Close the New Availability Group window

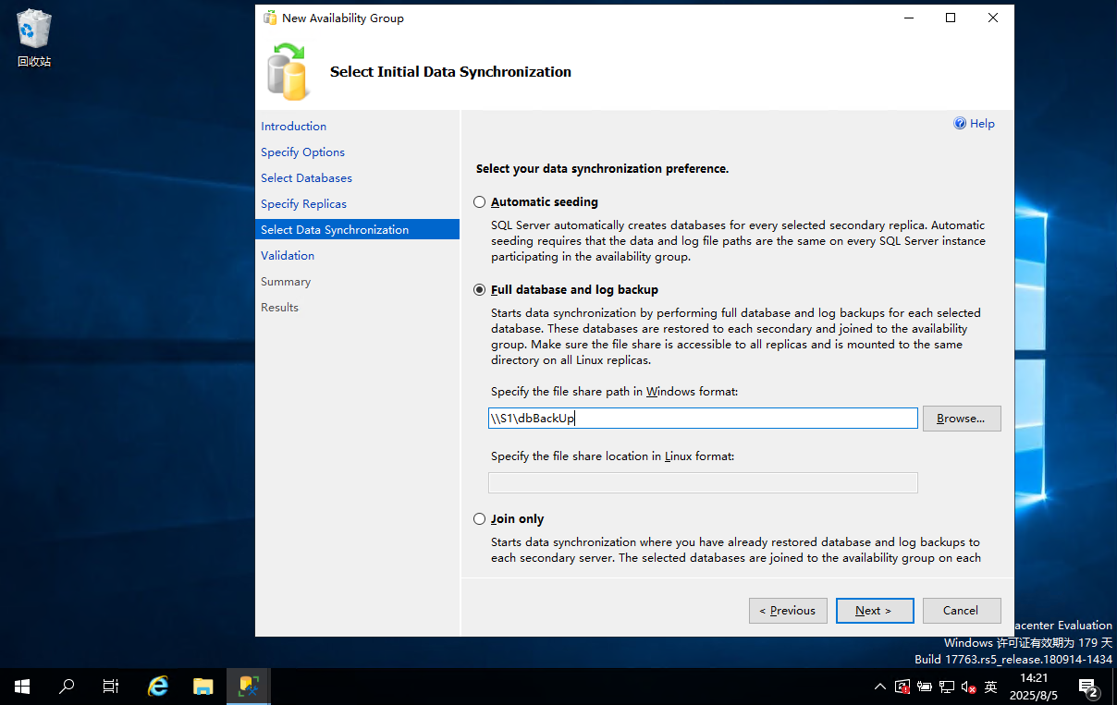point(993,18)
